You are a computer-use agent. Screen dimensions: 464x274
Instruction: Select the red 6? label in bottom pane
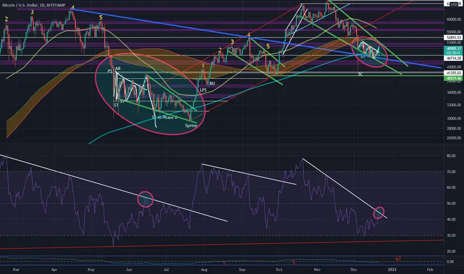(398, 259)
